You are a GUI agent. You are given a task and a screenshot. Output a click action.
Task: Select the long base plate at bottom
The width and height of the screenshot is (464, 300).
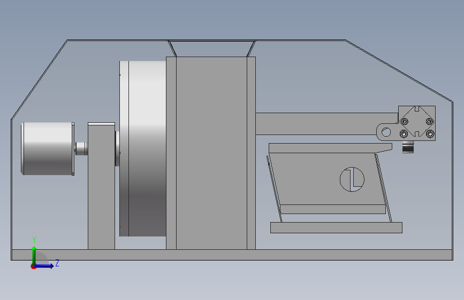tap(232, 255)
